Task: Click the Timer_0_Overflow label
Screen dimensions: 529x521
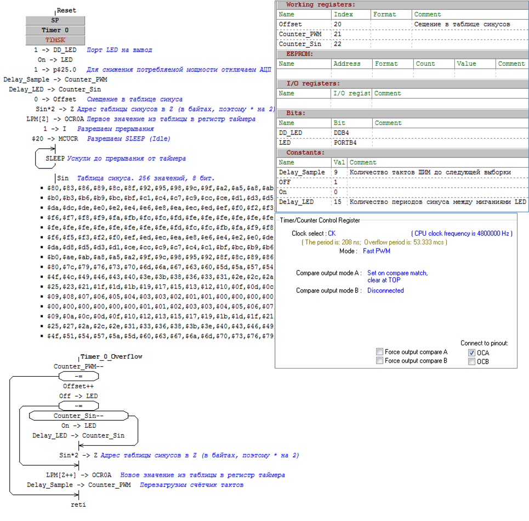Action: pos(111,356)
